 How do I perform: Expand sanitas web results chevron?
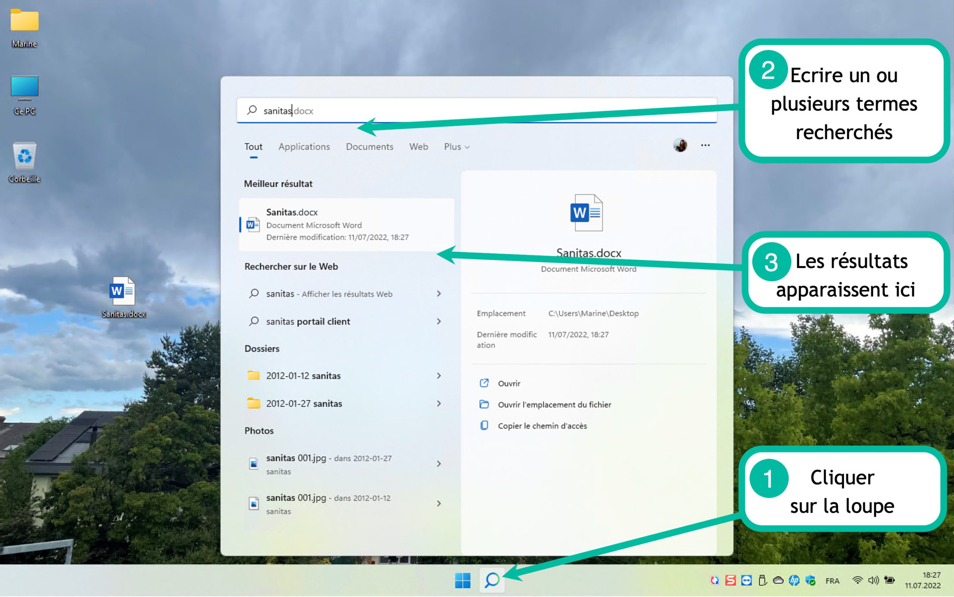pos(439,293)
